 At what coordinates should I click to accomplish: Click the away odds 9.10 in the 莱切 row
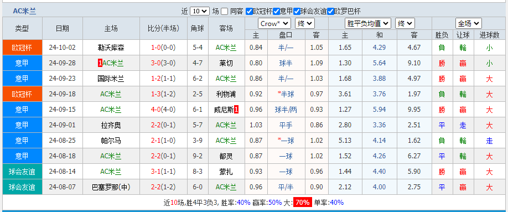click(414, 63)
